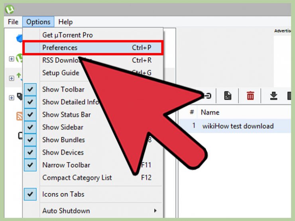Toggle Icons on Tabs
Screen dimensions: 295x221
tap(93, 194)
